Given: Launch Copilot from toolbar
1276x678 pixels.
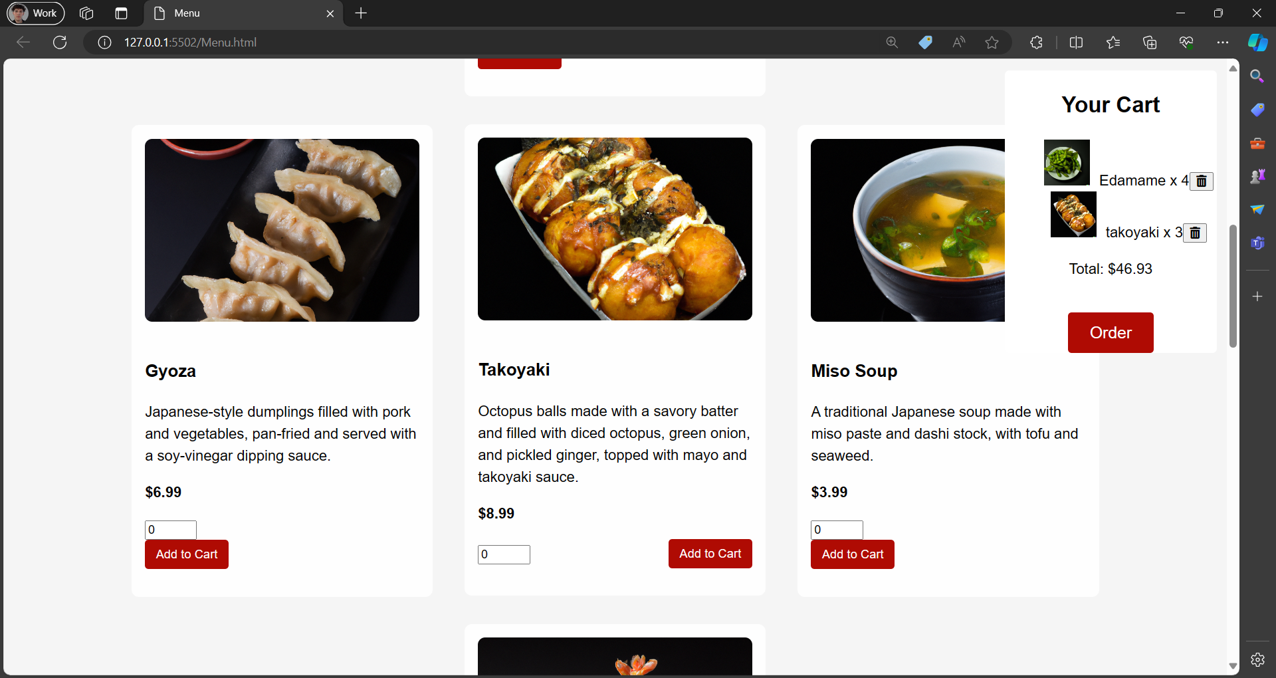Looking at the screenshot, I should [1257, 43].
